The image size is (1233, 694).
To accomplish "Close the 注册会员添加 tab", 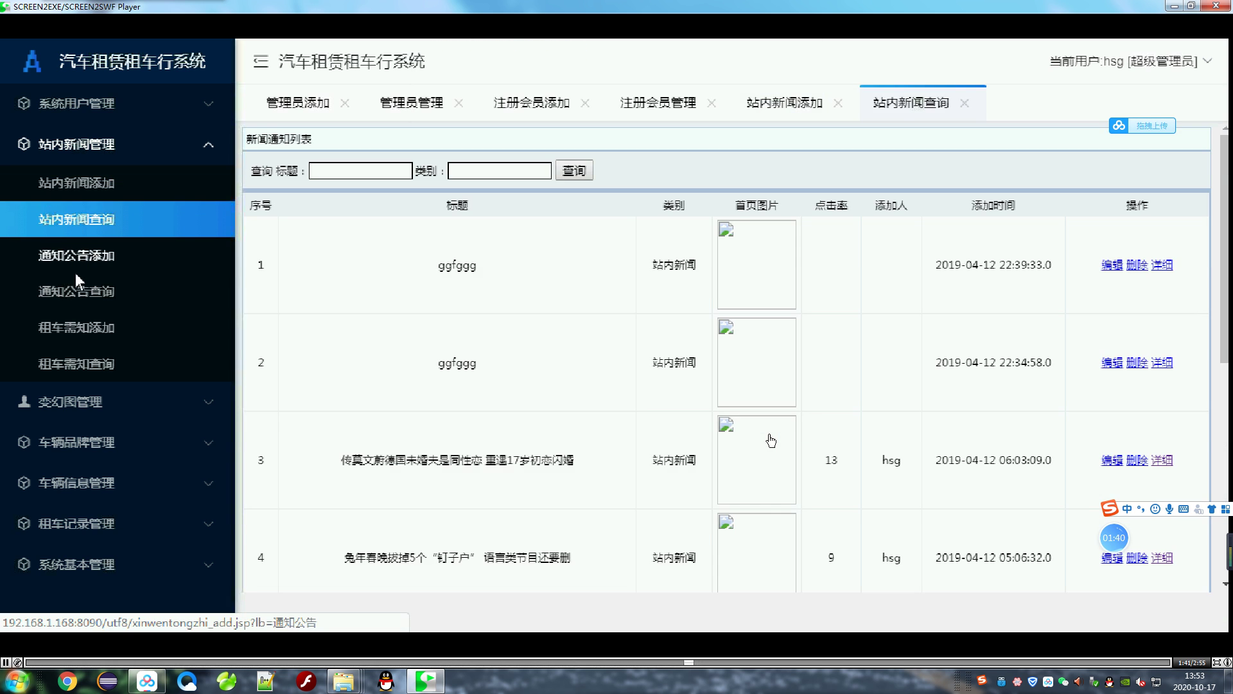I will (x=585, y=103).
